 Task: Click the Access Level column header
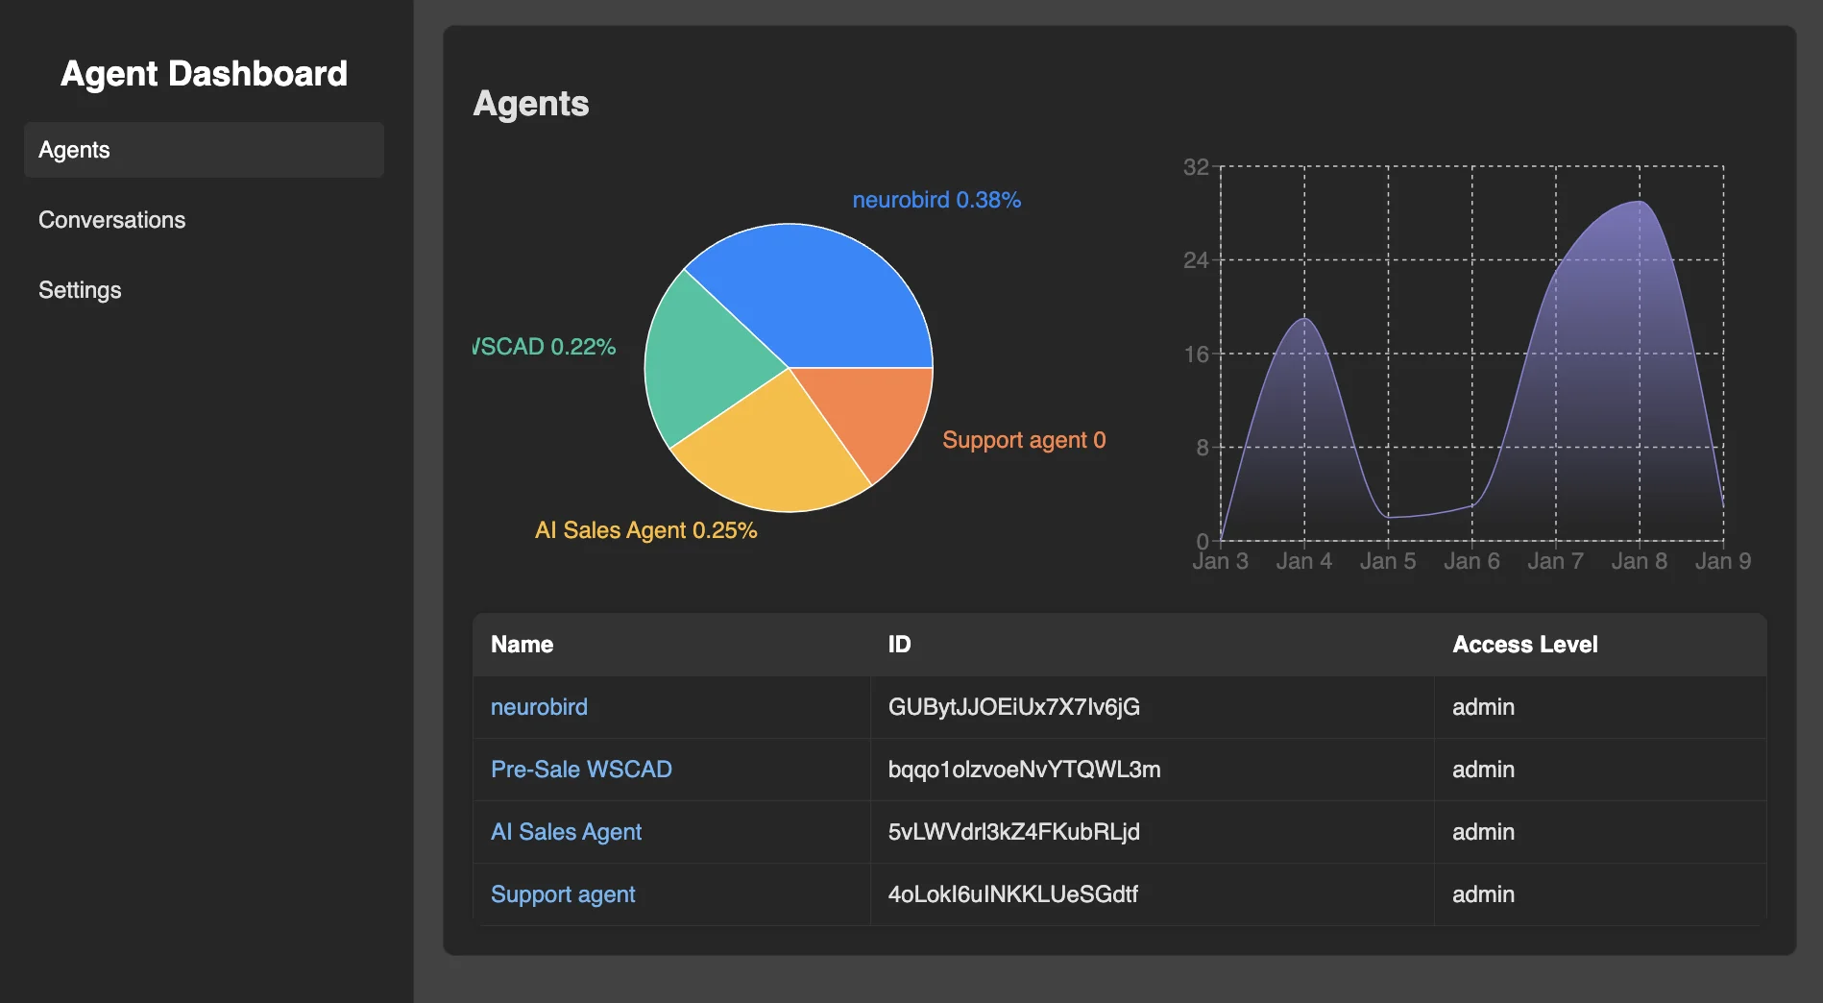(1525, 645)
